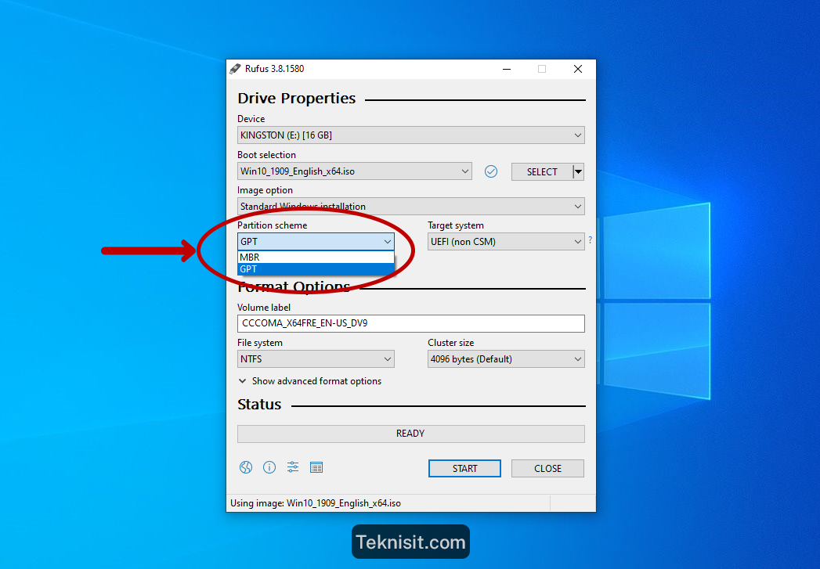This screenshot has height=569, width=820.
Task: Choose GPT in the partition scheme list
Action: point(316,269)
